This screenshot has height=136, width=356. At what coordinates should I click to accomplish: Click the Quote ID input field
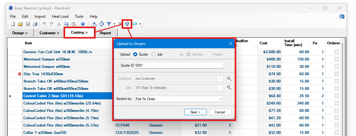tap(179, 66)
